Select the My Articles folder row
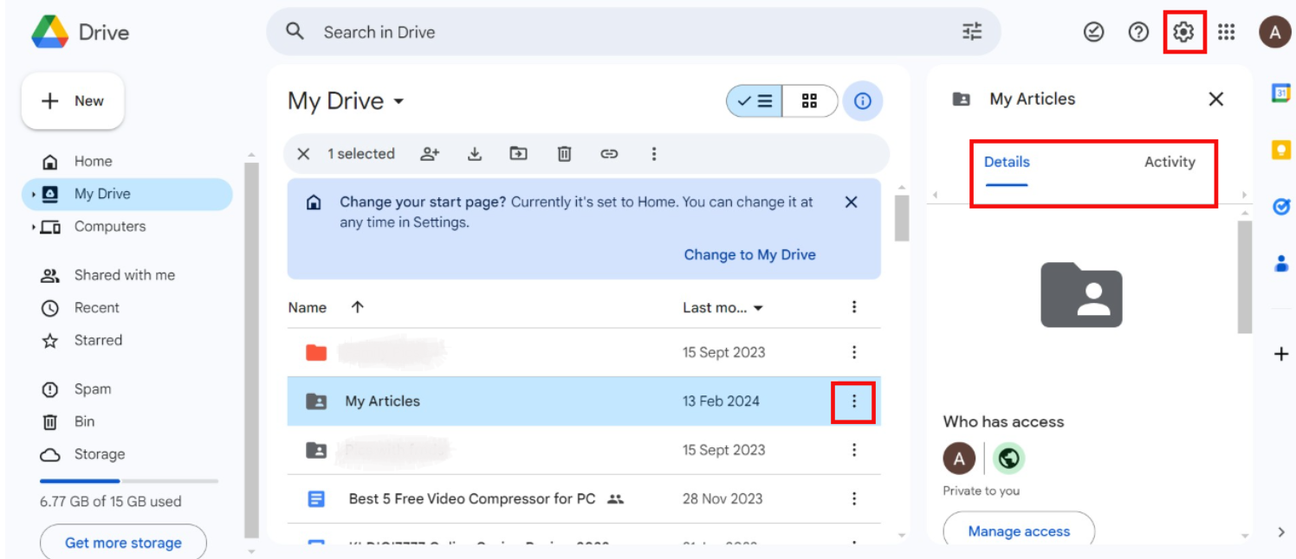 [x=584, y=401]
